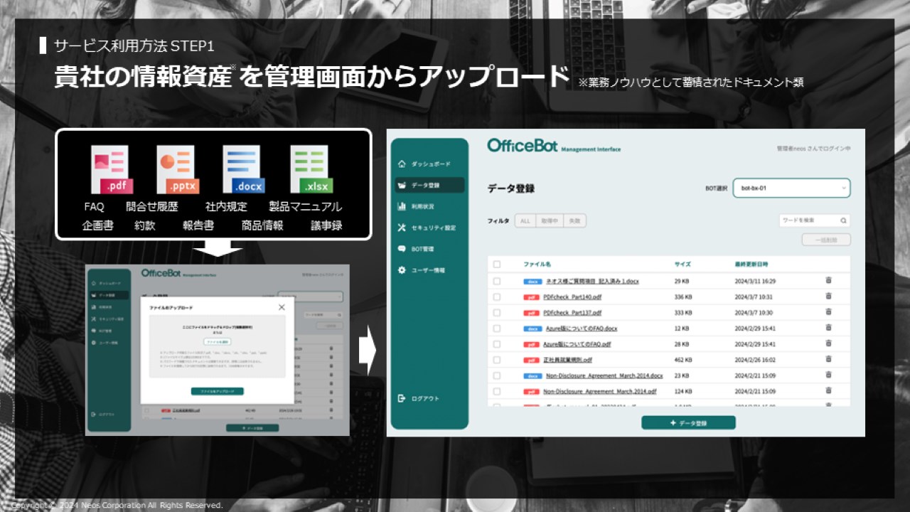
Task: Check the box for 正社員就業規則.pdf
Action: tap(497, 360)
